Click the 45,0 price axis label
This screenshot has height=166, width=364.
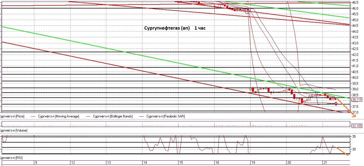point(355,20)
